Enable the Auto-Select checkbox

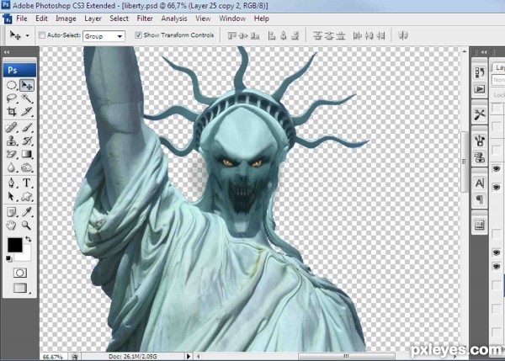(x=42, y=35)
